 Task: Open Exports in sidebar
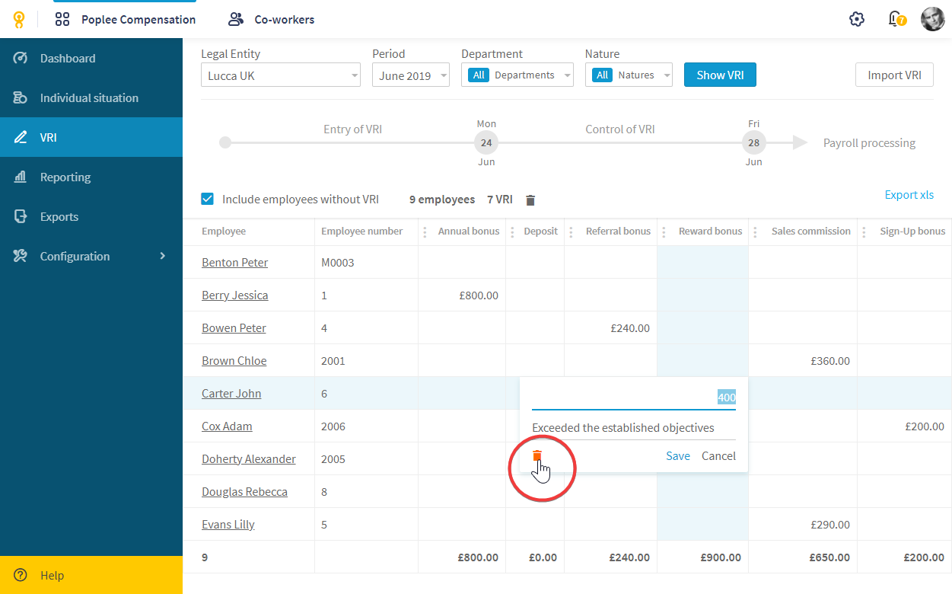91,216
